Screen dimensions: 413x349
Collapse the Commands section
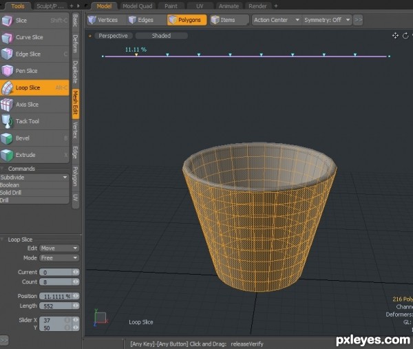pos(2,169)
